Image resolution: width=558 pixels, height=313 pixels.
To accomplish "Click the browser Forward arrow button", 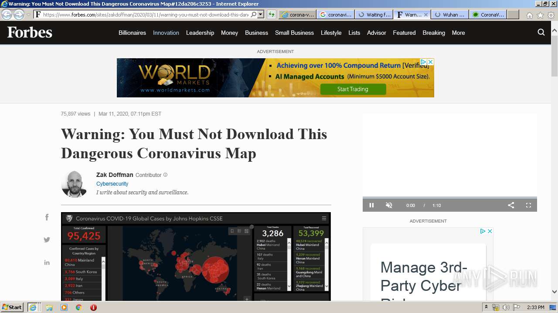I will point(19,14).
